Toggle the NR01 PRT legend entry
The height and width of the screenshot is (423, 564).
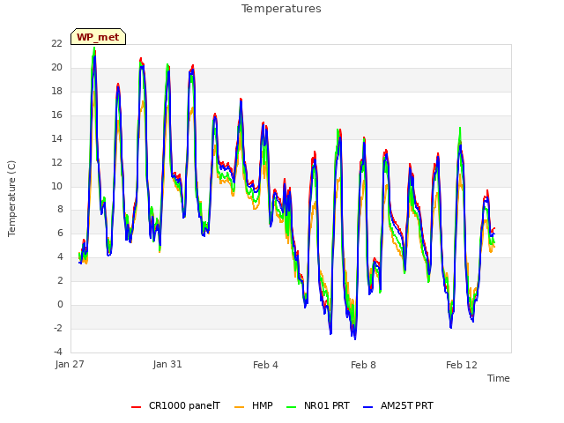[318, 406]
